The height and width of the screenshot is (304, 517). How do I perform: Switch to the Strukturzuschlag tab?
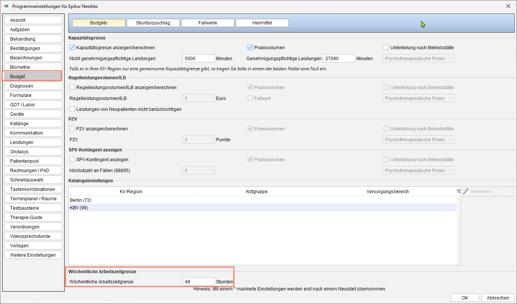(153, 23)
